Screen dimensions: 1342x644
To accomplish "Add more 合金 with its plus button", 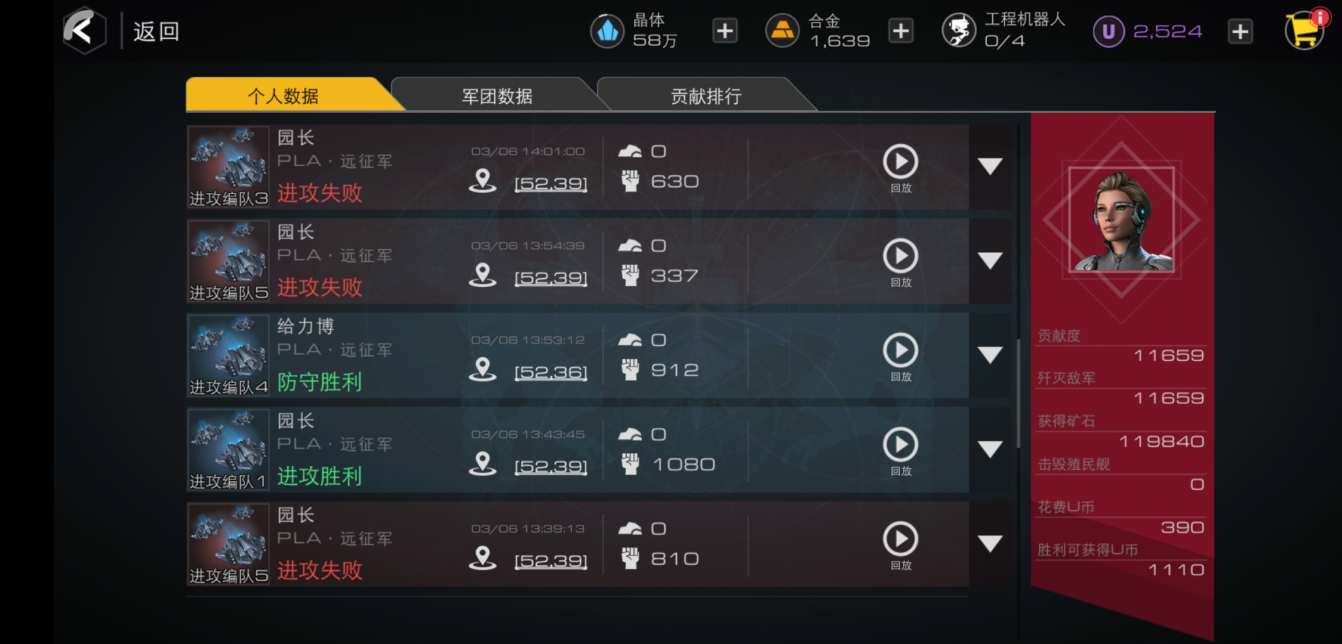I will (901, 30).
